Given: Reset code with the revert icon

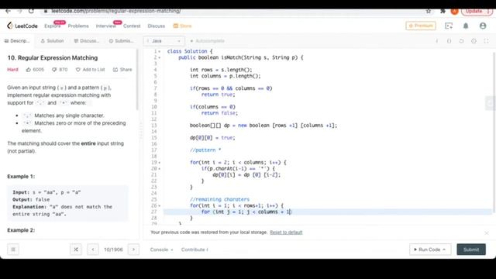Looking at the screenshot, I should coord(462,41).
